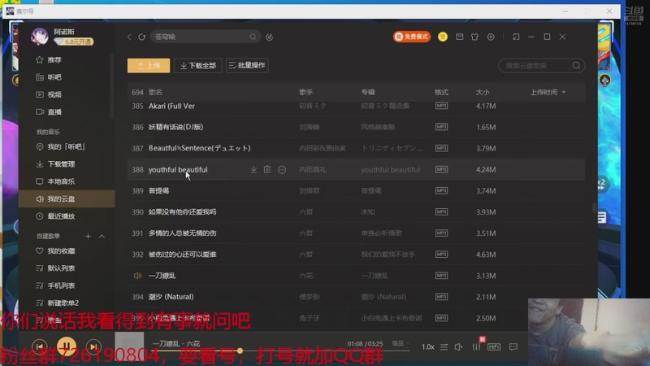
Task: Click the playback progress slider knob
Action: point(240,351)
